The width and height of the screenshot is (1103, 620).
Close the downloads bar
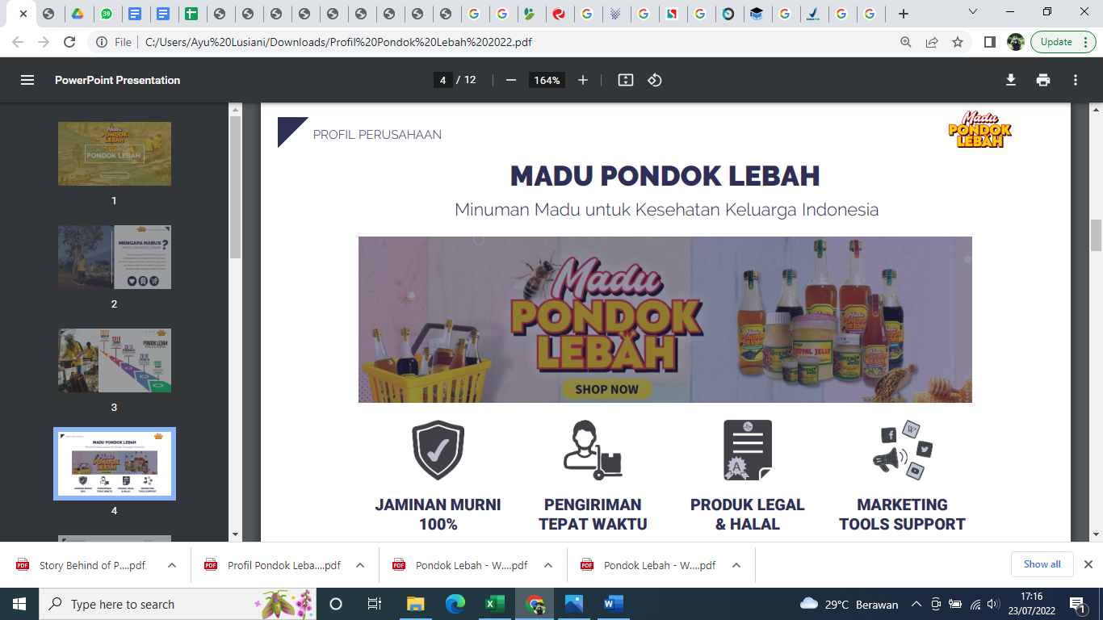[x=1088, y=564]
